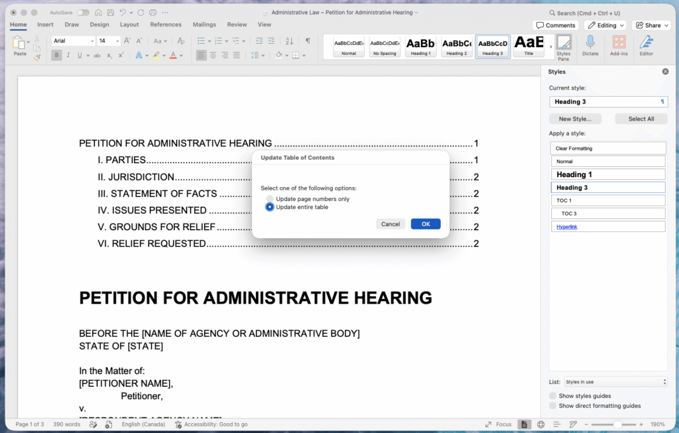This screenshot has width=679, height=433.
Task: Decrease indent icon
Action: pos(259,40)
